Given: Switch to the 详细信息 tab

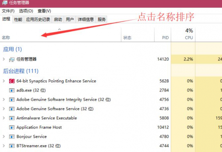Looking at the screenshot, I should (x=86, y=19).
